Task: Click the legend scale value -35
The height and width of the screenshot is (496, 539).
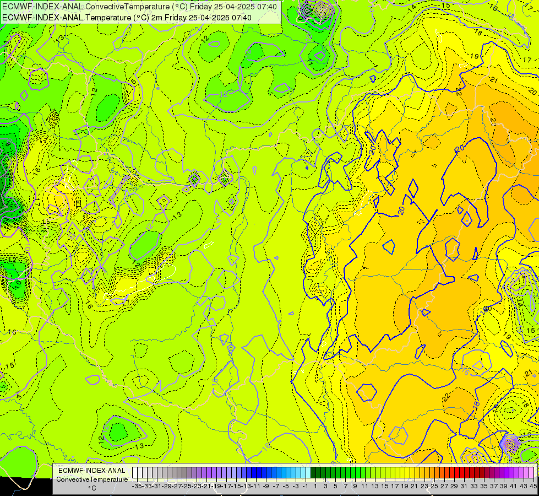Action: coord(137,486)
